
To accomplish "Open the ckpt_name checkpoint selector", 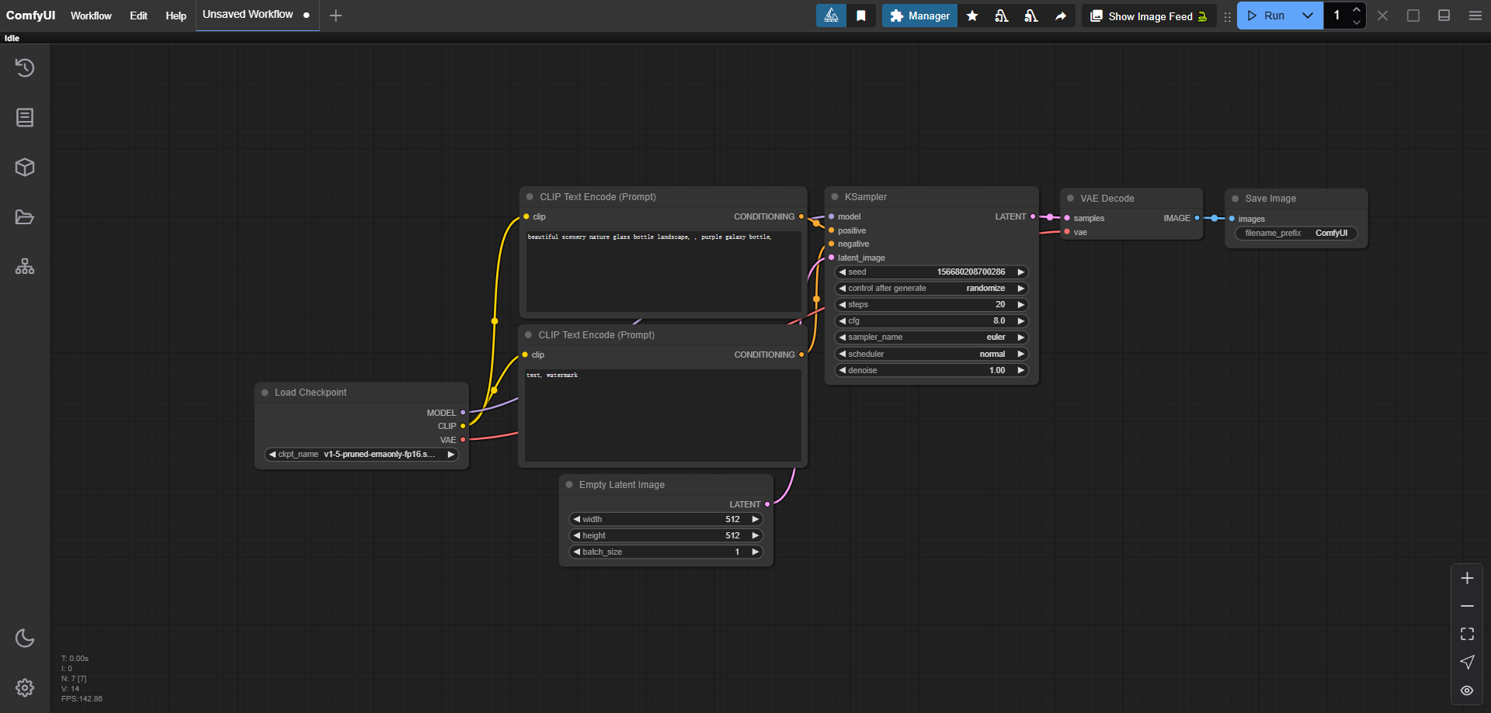I will coord(361,455).
